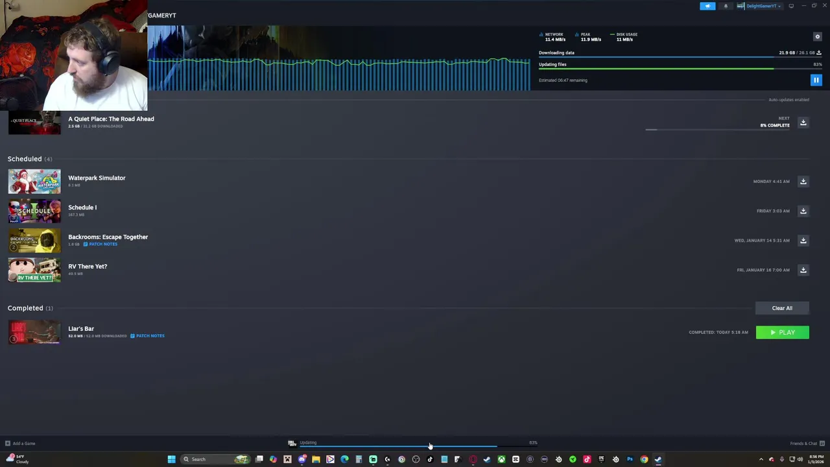830x467 pixels.
Task: Open Microsoft Edge from the taskbar
Action: [344, 459]
